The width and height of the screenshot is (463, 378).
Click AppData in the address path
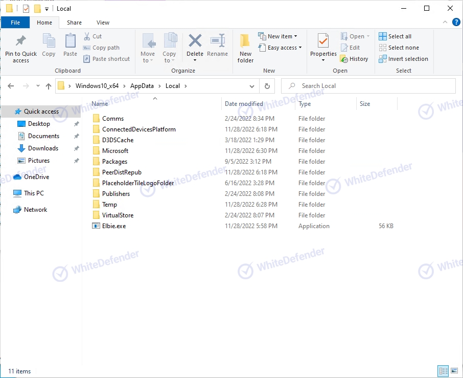point(142,86)
